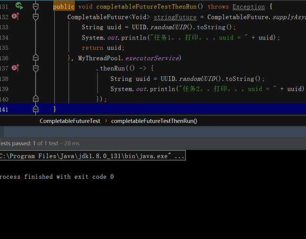The width and height of the screenshot is (306, 239).
Task: Click the 'Tests passed: 1 of 1 test' status
Action: coord(29,143)
